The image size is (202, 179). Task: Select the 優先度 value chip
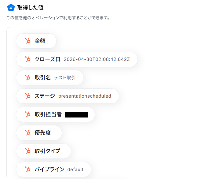pos(39,133)
